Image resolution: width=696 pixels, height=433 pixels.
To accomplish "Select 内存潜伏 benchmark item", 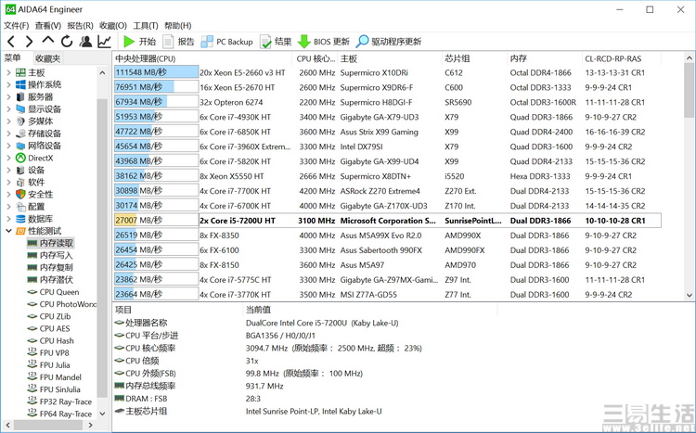I will [x=50, y=279].
